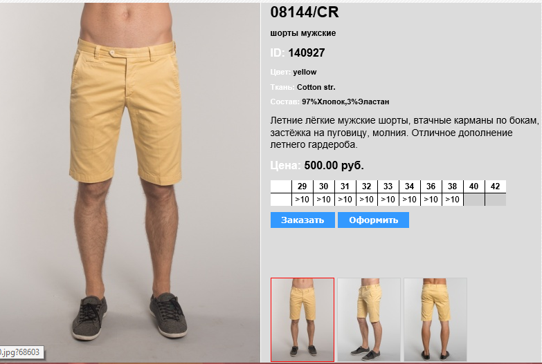
Task: Choose size 33 column header
Action: pyautogui.click(x=388, y=186)
